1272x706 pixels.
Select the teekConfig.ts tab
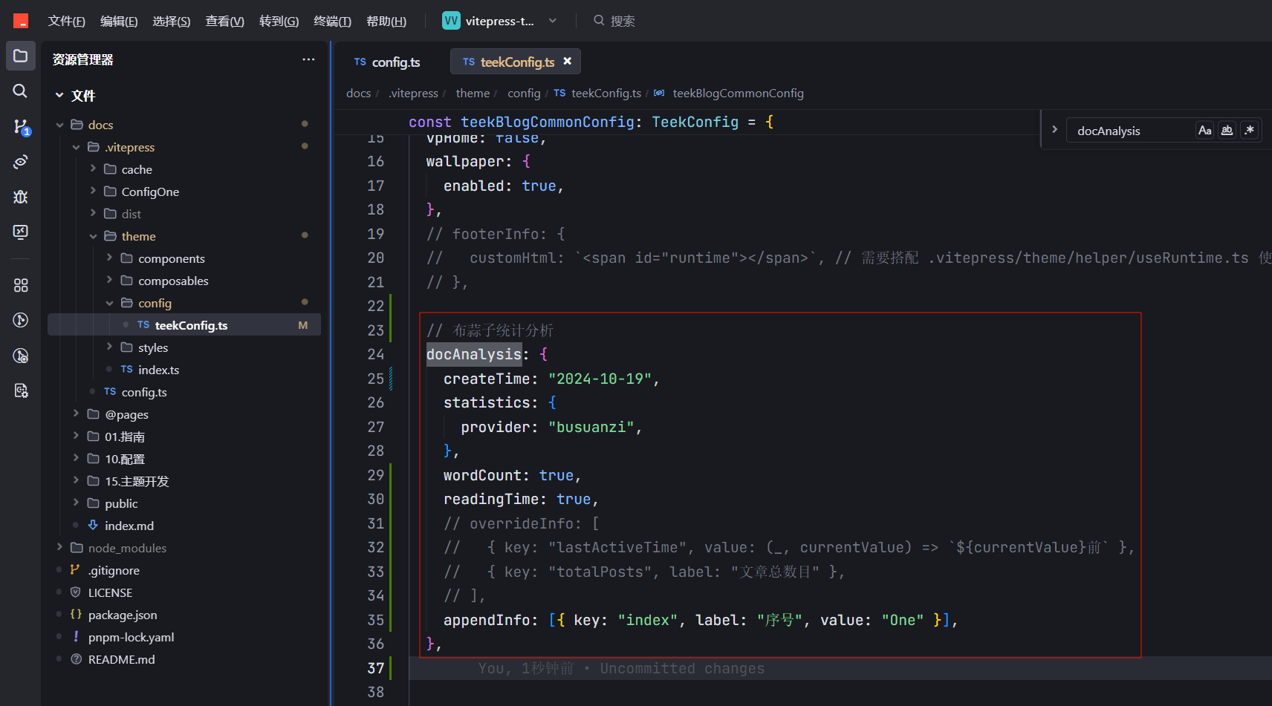click(x=517, y=62)
